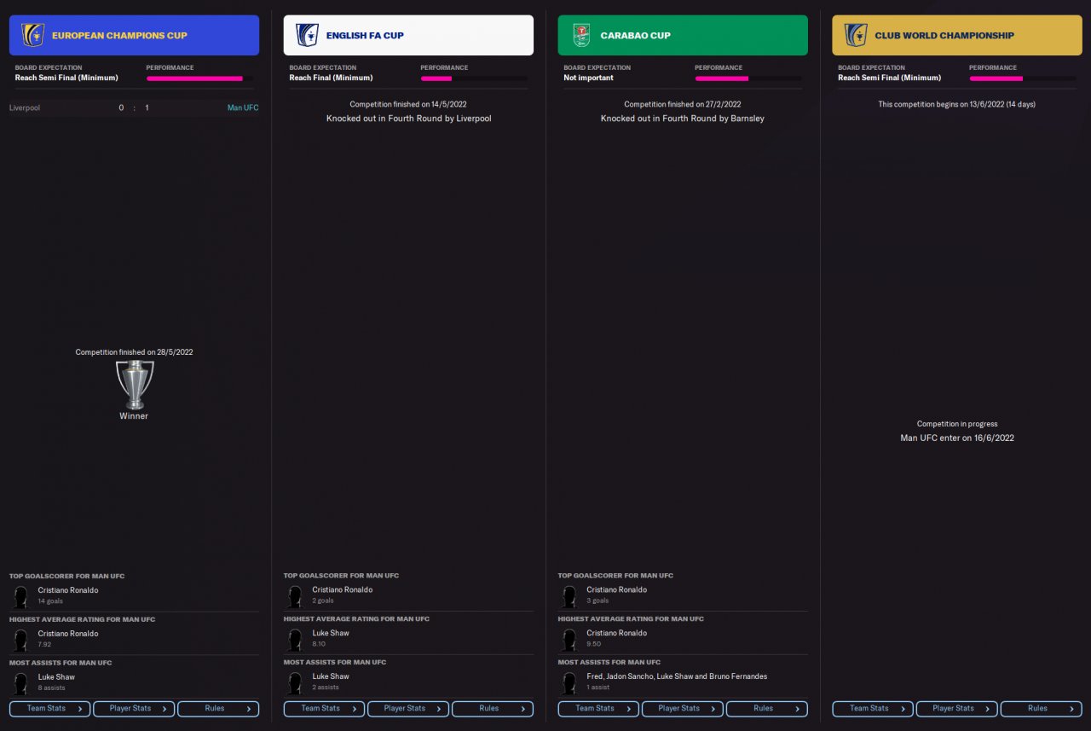Click 'Knocked out in Fourth Round by Barnsley'
The width and height of the screenshot is (1091, 731).
point(683,119)
